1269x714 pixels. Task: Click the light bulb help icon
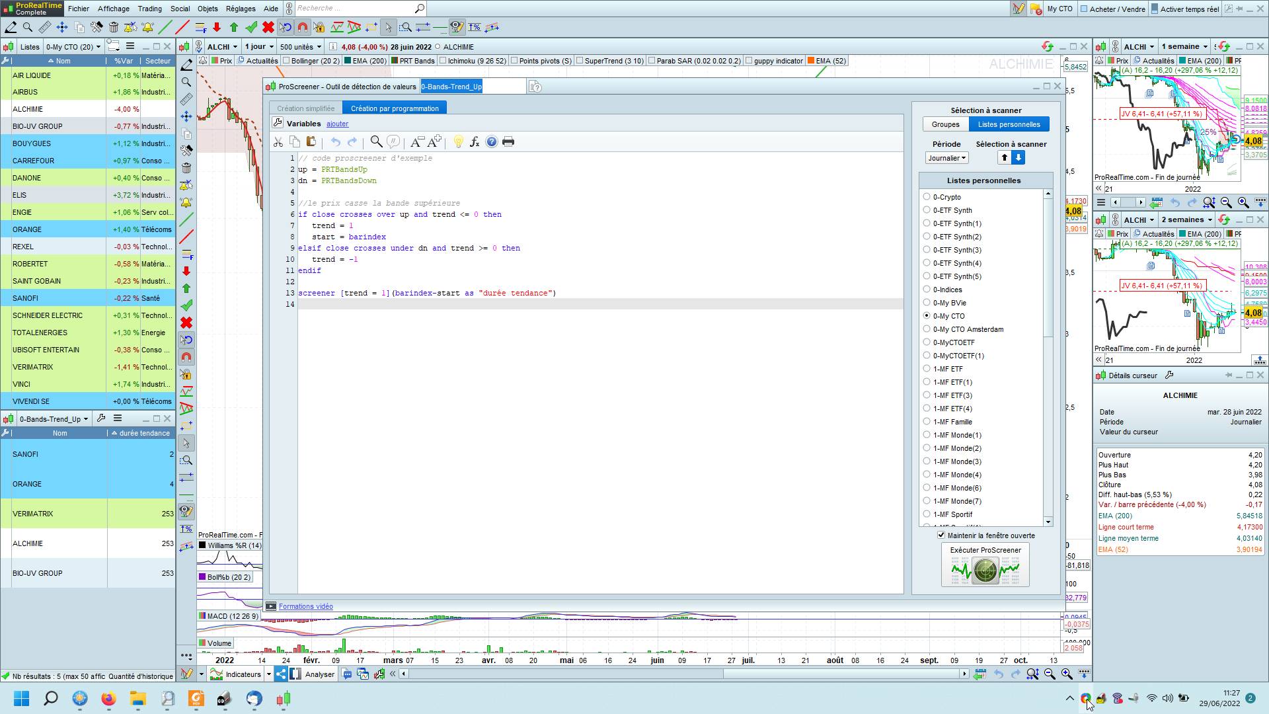(458, 141)
